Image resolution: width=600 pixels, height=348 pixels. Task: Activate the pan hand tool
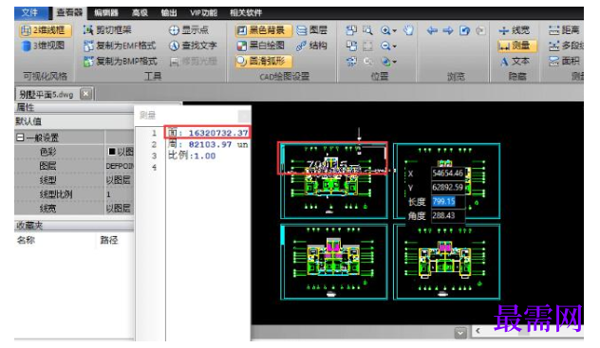pos(408,29)
